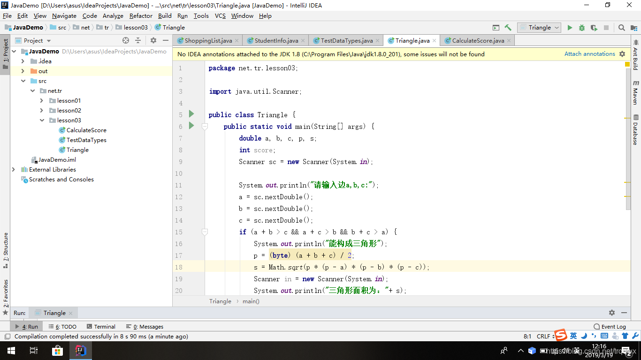Open annotations banner gear settings
641x360 pixels.
click(x=623, y=54)
